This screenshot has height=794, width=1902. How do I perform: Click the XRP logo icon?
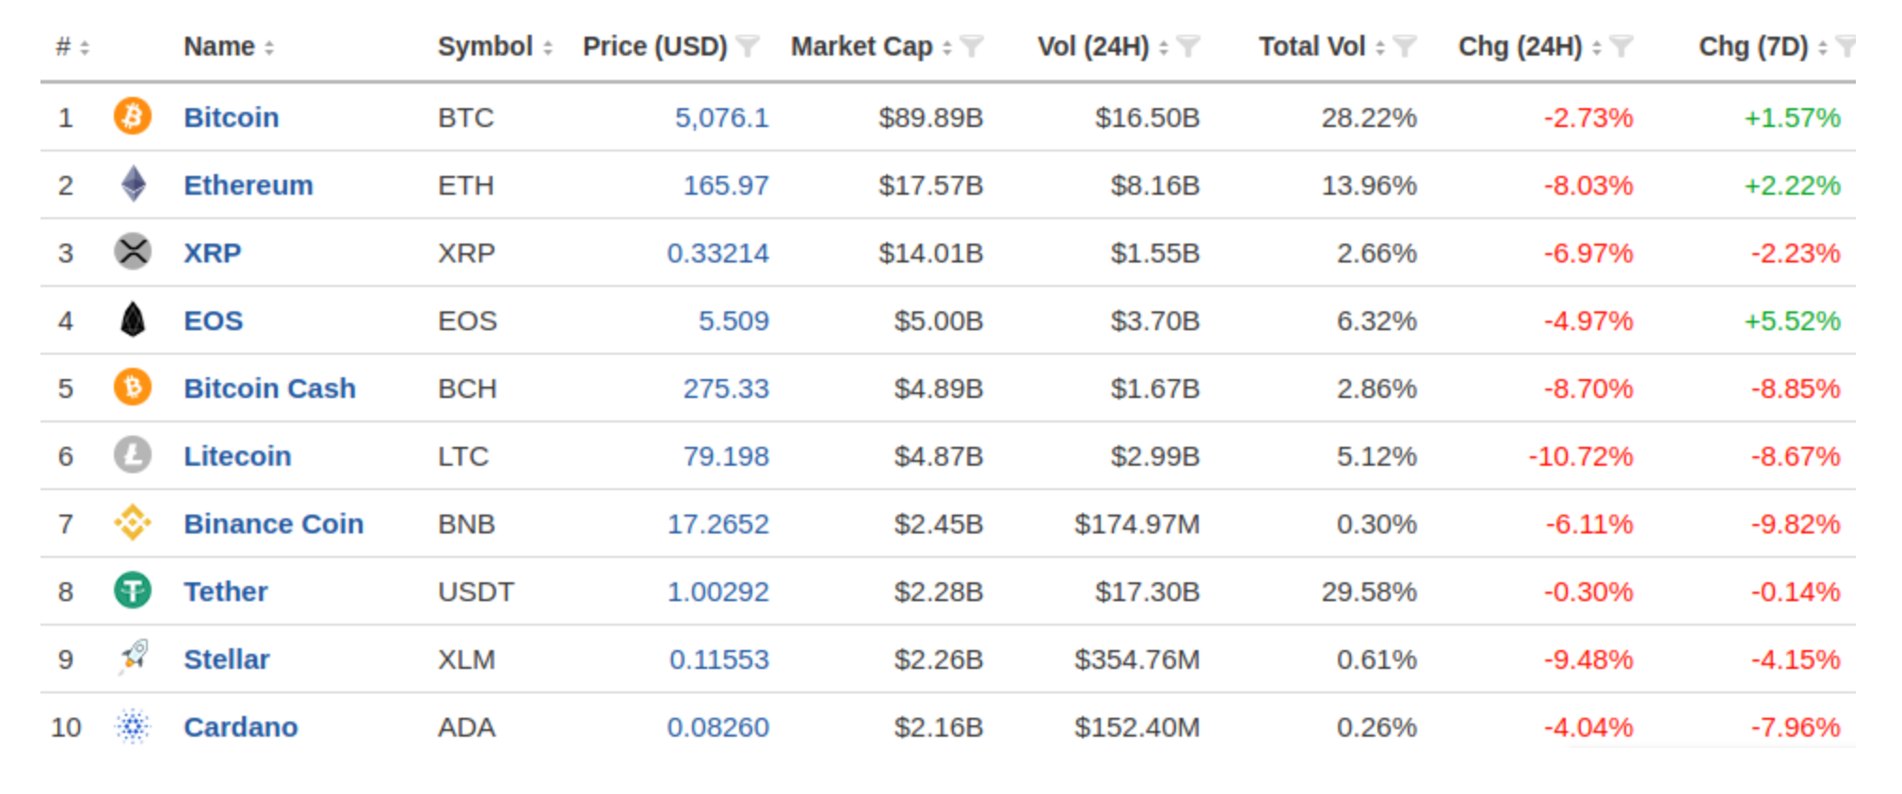pos(133,252)
